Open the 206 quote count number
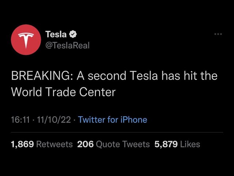Viewport: 234px width, 176px height. [85, 144]
